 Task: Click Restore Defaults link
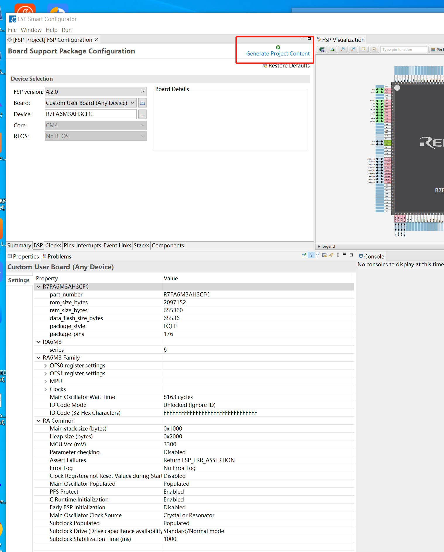pyautogui.click(x=286, y=66)
